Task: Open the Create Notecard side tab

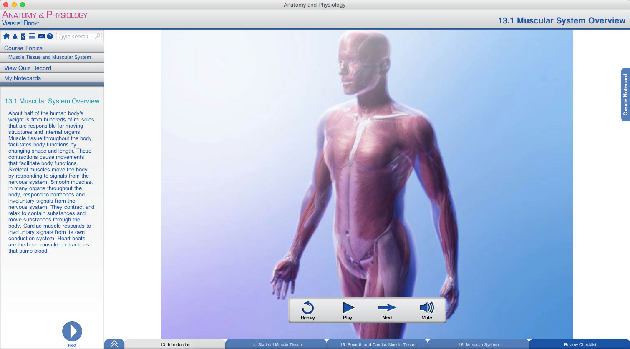Action: [625, 95]
